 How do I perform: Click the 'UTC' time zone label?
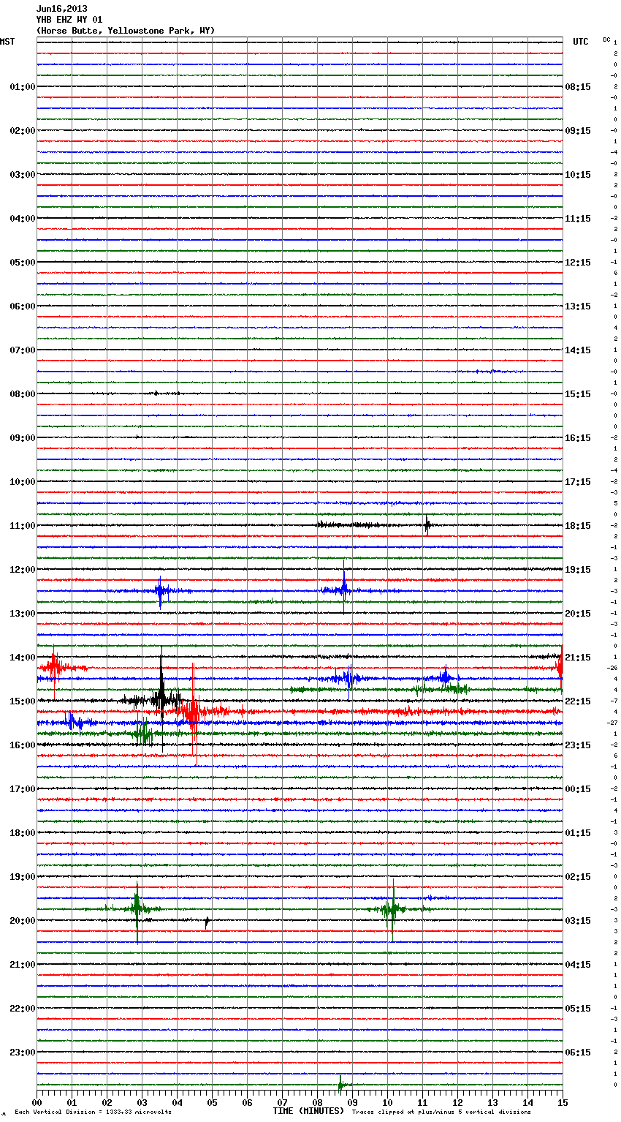click(x=581, y=42)
